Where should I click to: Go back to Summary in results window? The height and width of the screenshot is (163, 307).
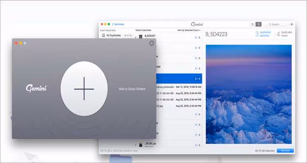tap(118, 24)
